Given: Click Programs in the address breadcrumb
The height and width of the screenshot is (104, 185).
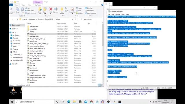Looking at the screenshot, I should 32,19.
